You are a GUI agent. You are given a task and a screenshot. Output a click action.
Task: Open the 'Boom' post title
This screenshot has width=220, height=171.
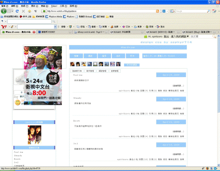click(x=77, y=121)
